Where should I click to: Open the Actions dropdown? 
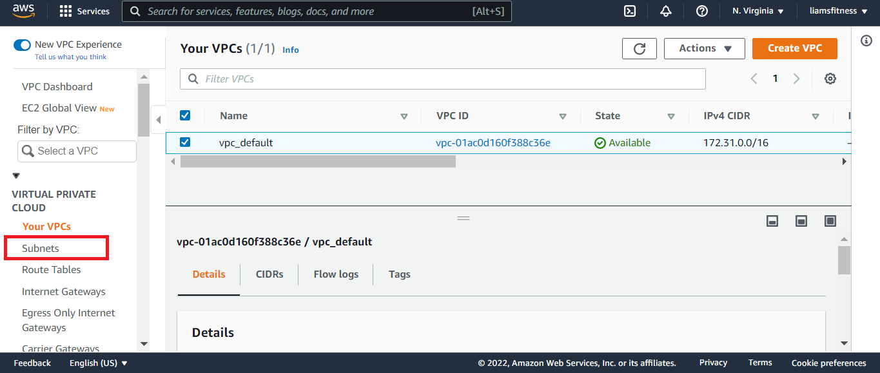click(704, 48)
